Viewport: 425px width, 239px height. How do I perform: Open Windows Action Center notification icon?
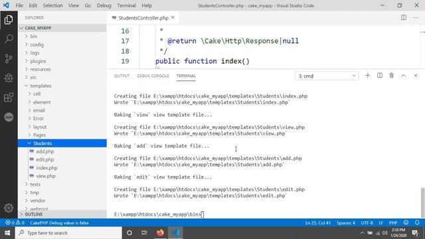[415, 233]
